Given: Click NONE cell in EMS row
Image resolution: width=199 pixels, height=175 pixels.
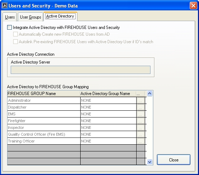Looking at the screenshot, I should tap(108, 114).
